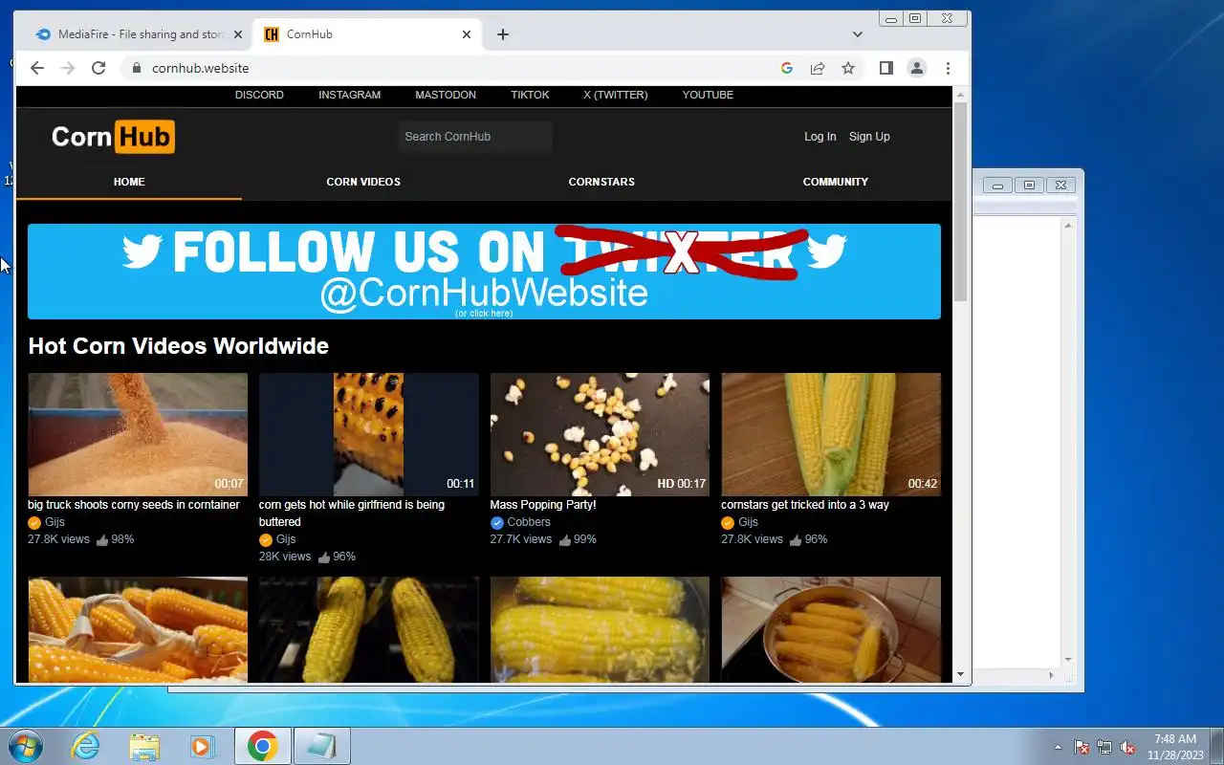Click the Chrome taskbar icon
This screenshot has height=765, width=1224.
[263, 746]
